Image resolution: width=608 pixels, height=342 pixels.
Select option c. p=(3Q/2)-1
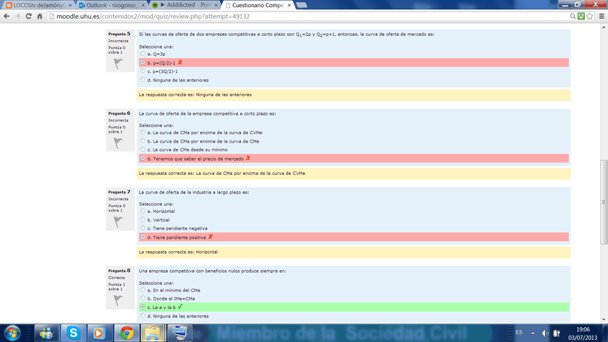(143, 71)
